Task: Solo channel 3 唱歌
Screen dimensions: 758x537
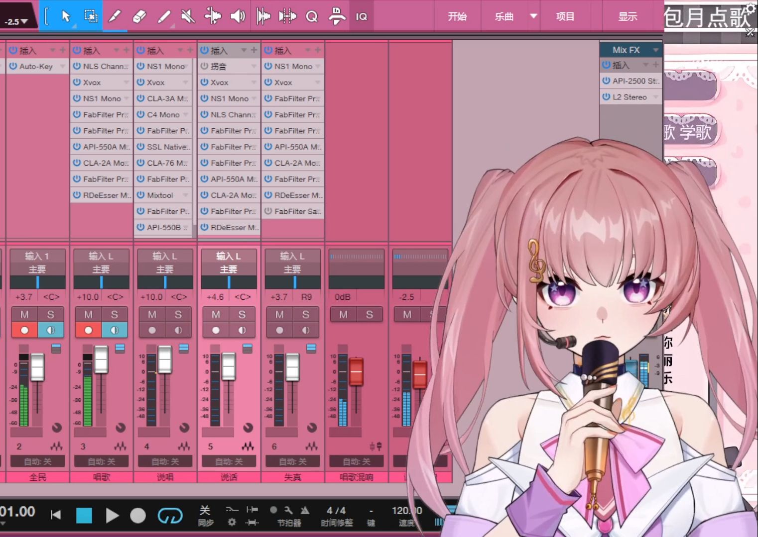Action: 114,314
